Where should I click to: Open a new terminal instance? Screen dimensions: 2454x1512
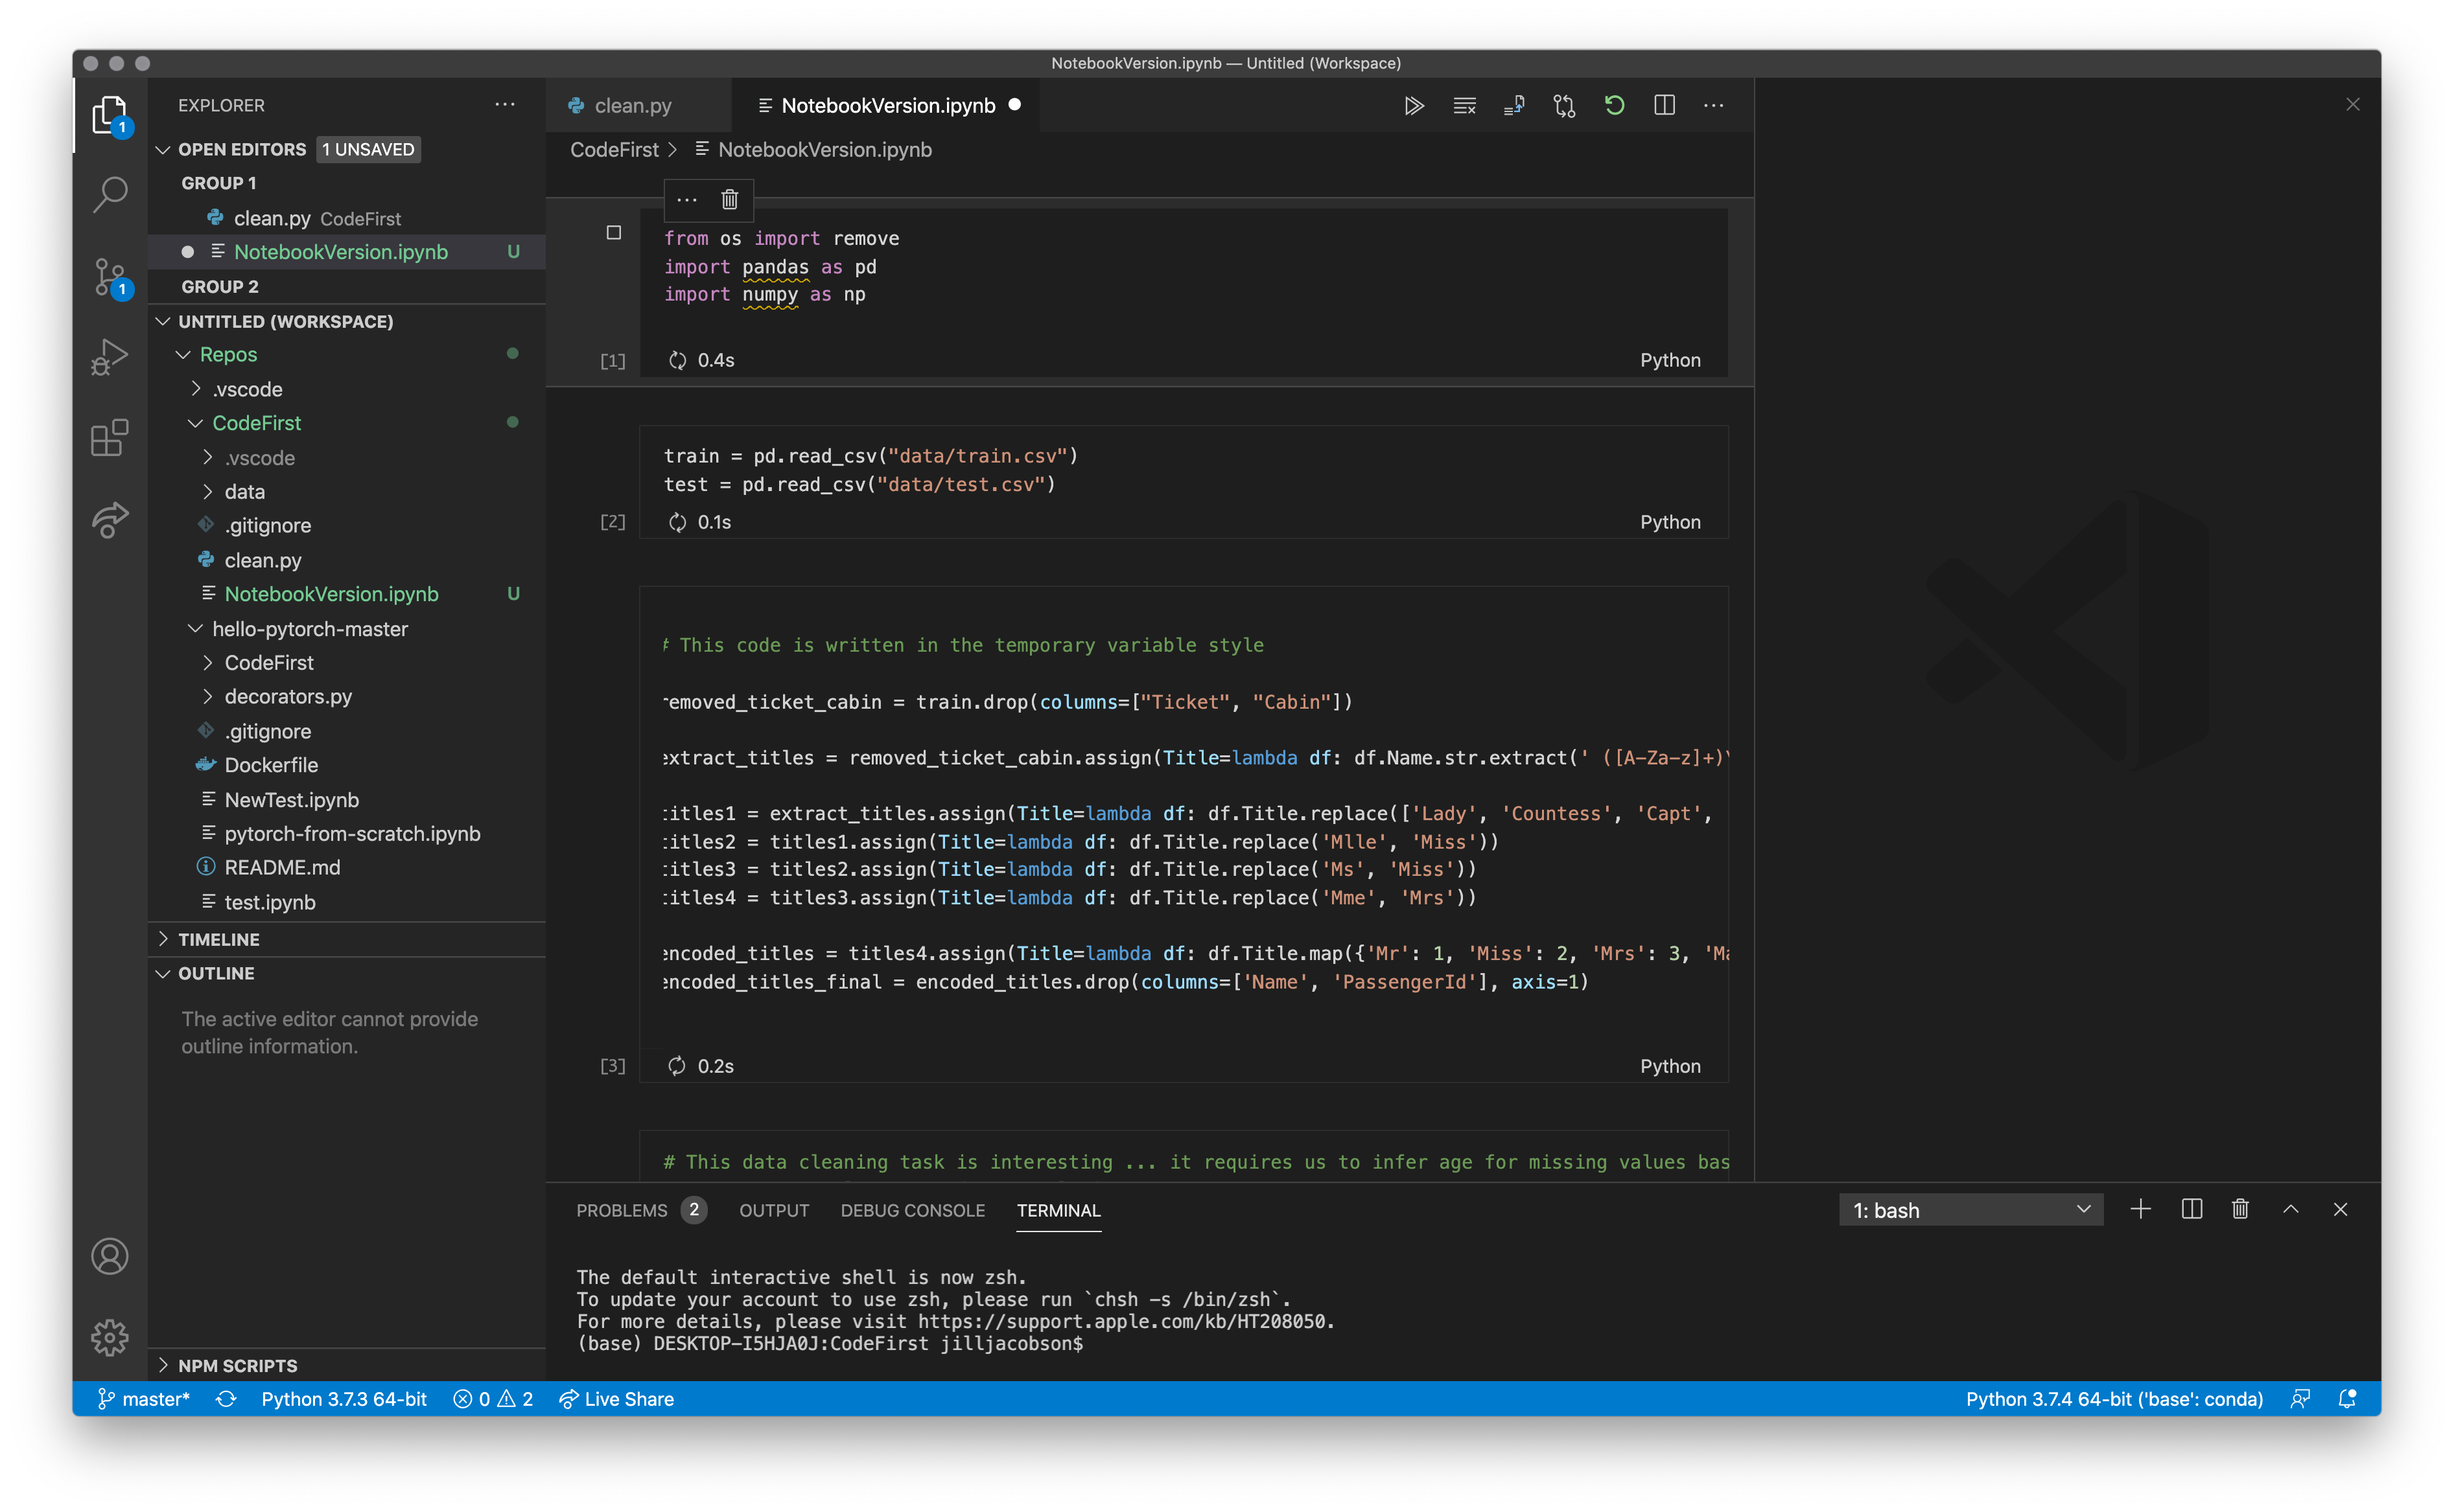2141,1209
